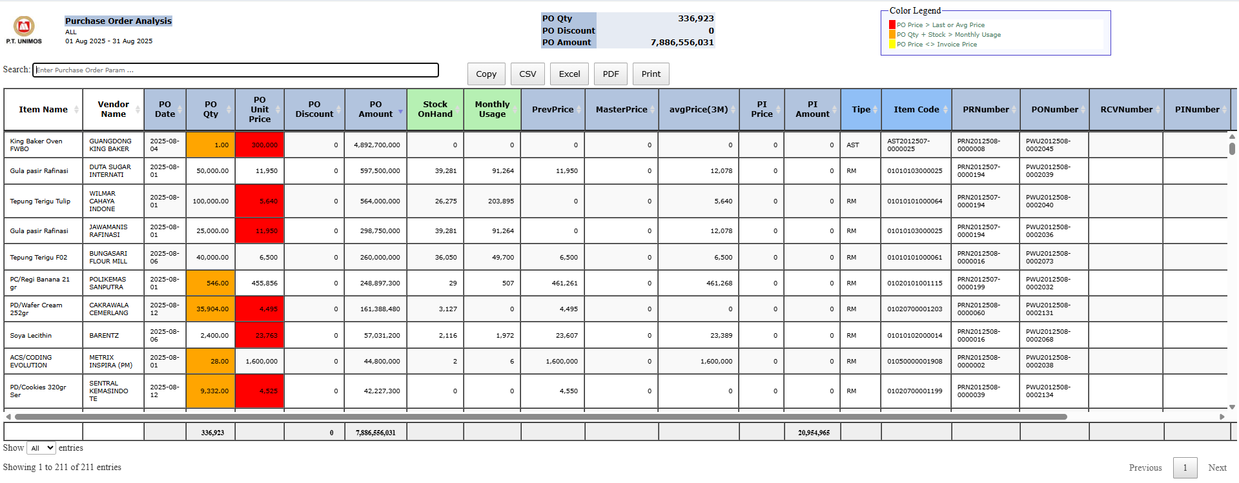Click sort icon on Item Code header
Viewport: 1239px width, 483px height.
(x=945, y=110)
